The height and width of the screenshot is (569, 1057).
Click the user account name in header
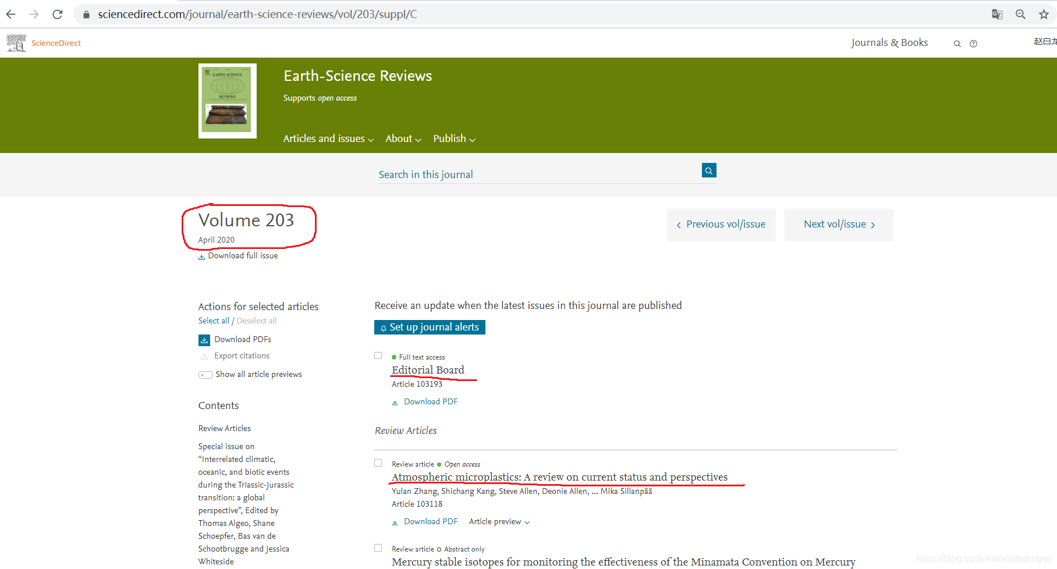(1045, 42)
